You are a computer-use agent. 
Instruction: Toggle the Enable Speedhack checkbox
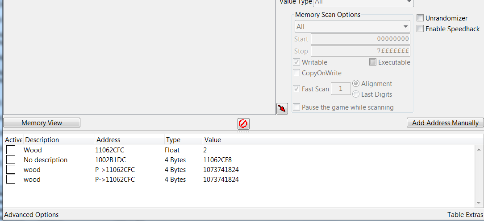(x=420, y=29)
